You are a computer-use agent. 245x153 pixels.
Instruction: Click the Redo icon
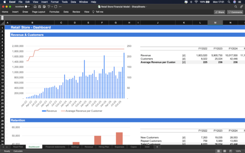(x=56, y=7)
